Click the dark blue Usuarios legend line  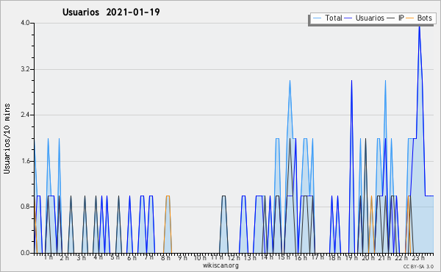(348, 18)
